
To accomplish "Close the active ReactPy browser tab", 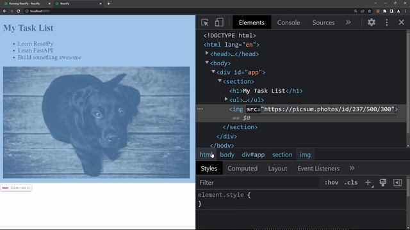I will (x=101, y=4).
